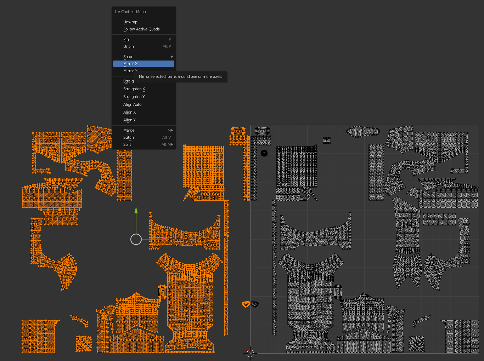The image size is (484, 361).
Task: Select Stitch from the context menu
Action: (x=143, y=137)
